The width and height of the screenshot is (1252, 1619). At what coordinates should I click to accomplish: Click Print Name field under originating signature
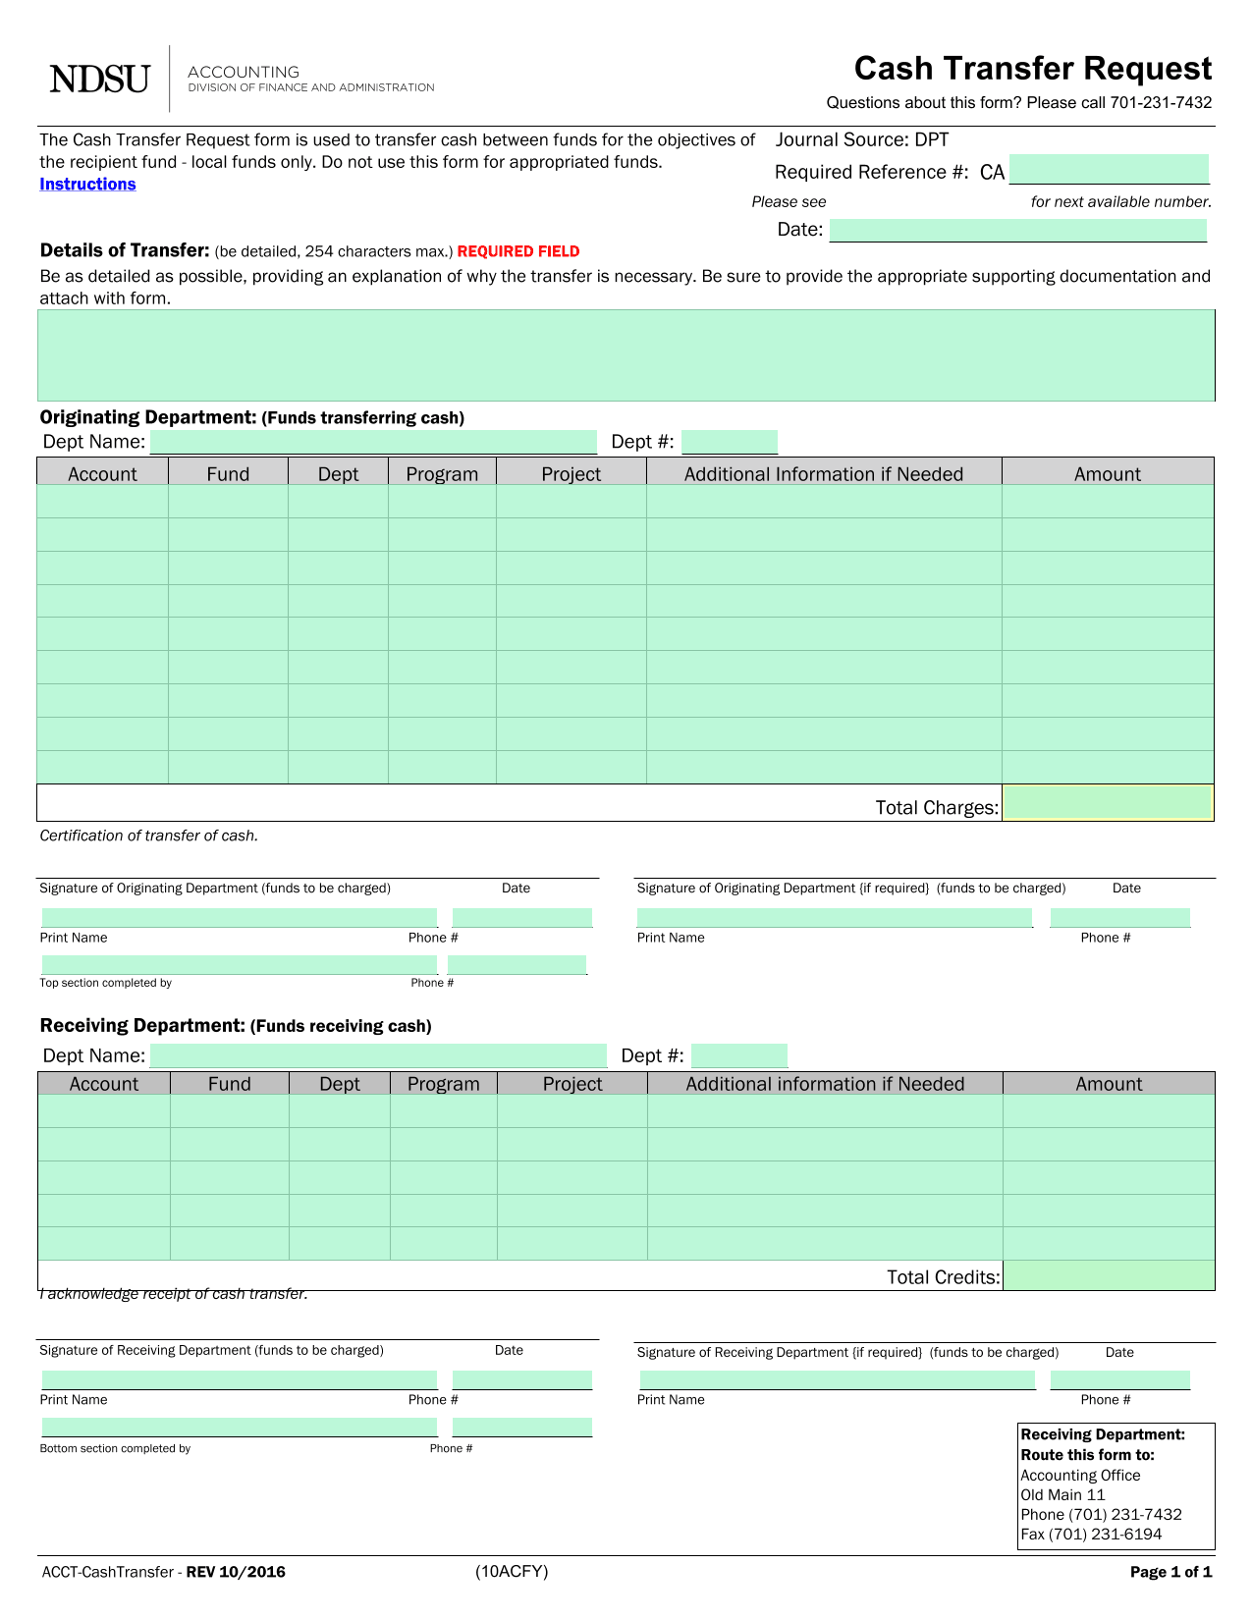[239, 918]
